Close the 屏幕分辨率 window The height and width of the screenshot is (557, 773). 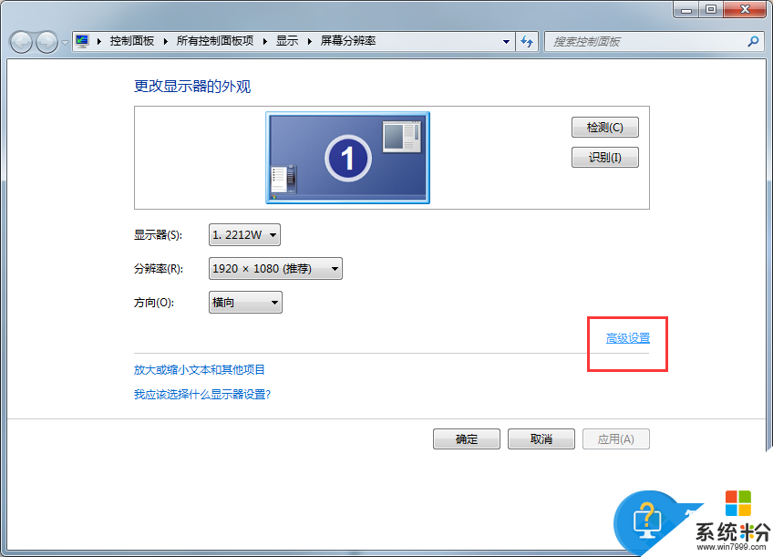(x=745, y=9)
